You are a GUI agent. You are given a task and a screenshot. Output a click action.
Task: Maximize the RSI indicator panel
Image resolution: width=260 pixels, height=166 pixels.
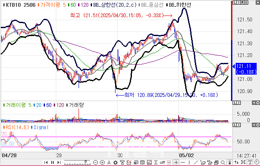254,125
